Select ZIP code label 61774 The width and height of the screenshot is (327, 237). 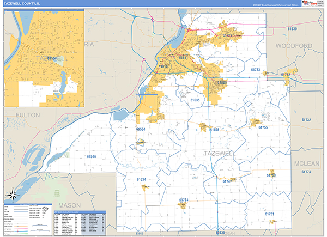pos(306,172)
